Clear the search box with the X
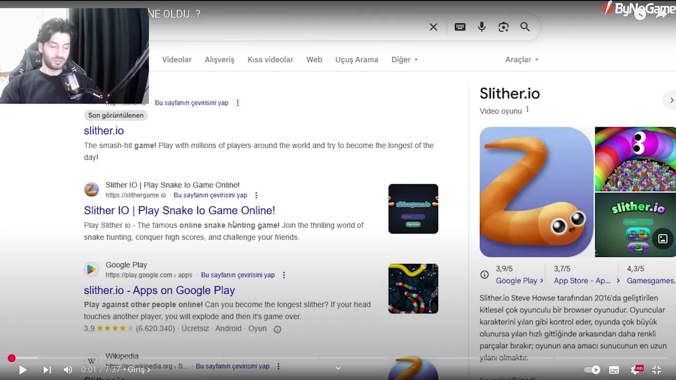Viewport: 676px width, 380px height. tap(433, 27)
